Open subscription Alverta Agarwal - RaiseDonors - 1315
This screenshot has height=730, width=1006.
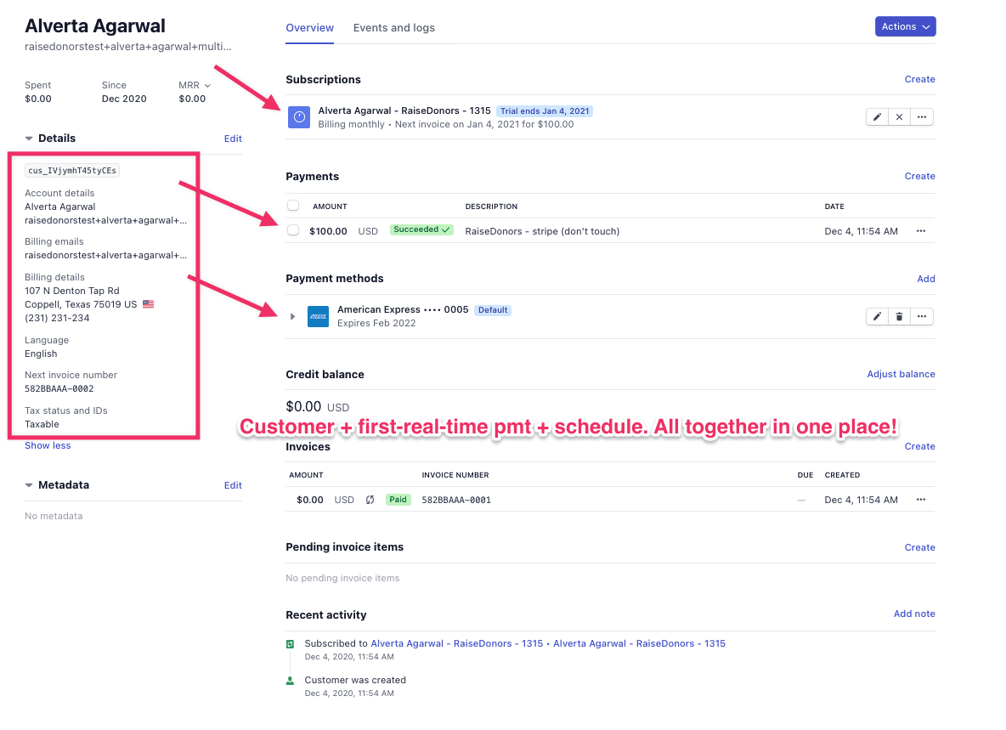404,110
